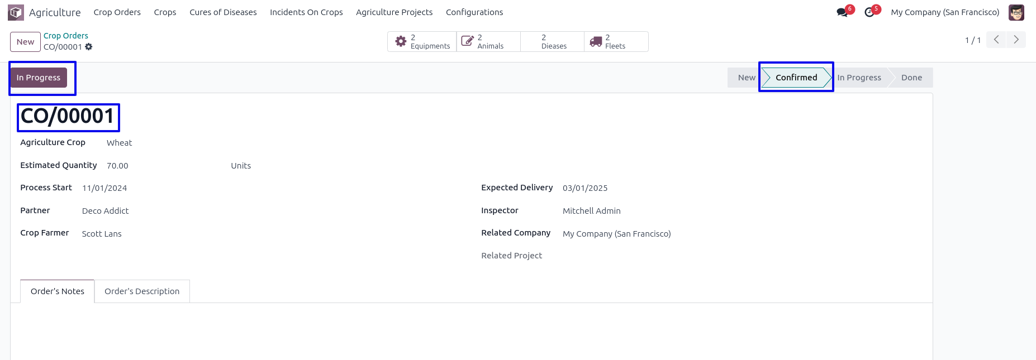Open the Crops menu
This screenshot has height=360, width=1036.
tap(165, 12)
